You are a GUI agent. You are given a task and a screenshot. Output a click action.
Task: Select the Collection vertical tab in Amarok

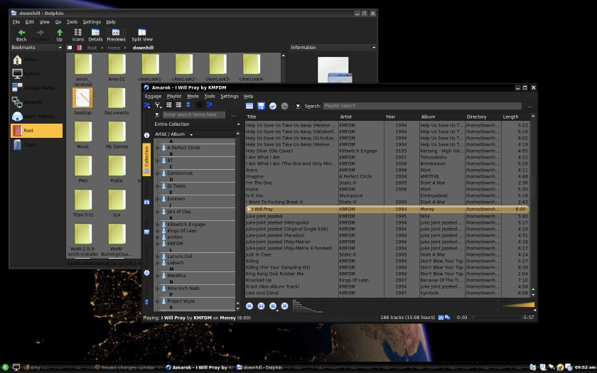click(x=146, y=159)
